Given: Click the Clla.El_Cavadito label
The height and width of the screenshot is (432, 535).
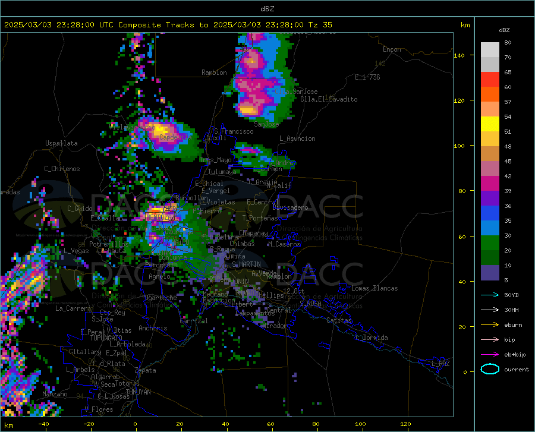Looking at the screenshot, I should click(329, 99).
